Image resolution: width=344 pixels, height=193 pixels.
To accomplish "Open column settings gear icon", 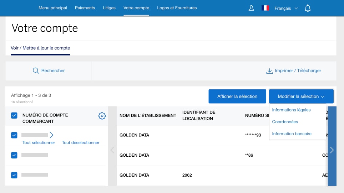I will coord(102,116).
